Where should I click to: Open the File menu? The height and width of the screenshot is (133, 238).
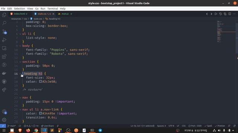(3, 8)
